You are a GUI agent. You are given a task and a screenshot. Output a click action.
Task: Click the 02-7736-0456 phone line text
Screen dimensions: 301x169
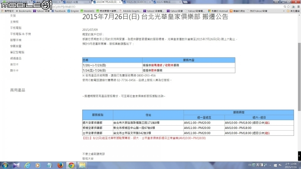coord(126,80)
